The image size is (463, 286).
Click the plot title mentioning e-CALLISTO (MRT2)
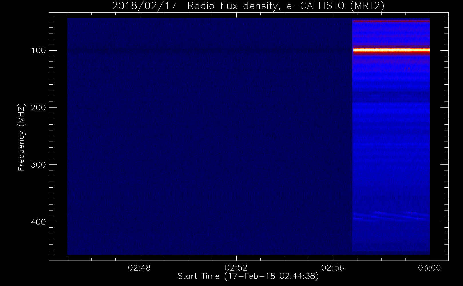[x=248, y=6]
